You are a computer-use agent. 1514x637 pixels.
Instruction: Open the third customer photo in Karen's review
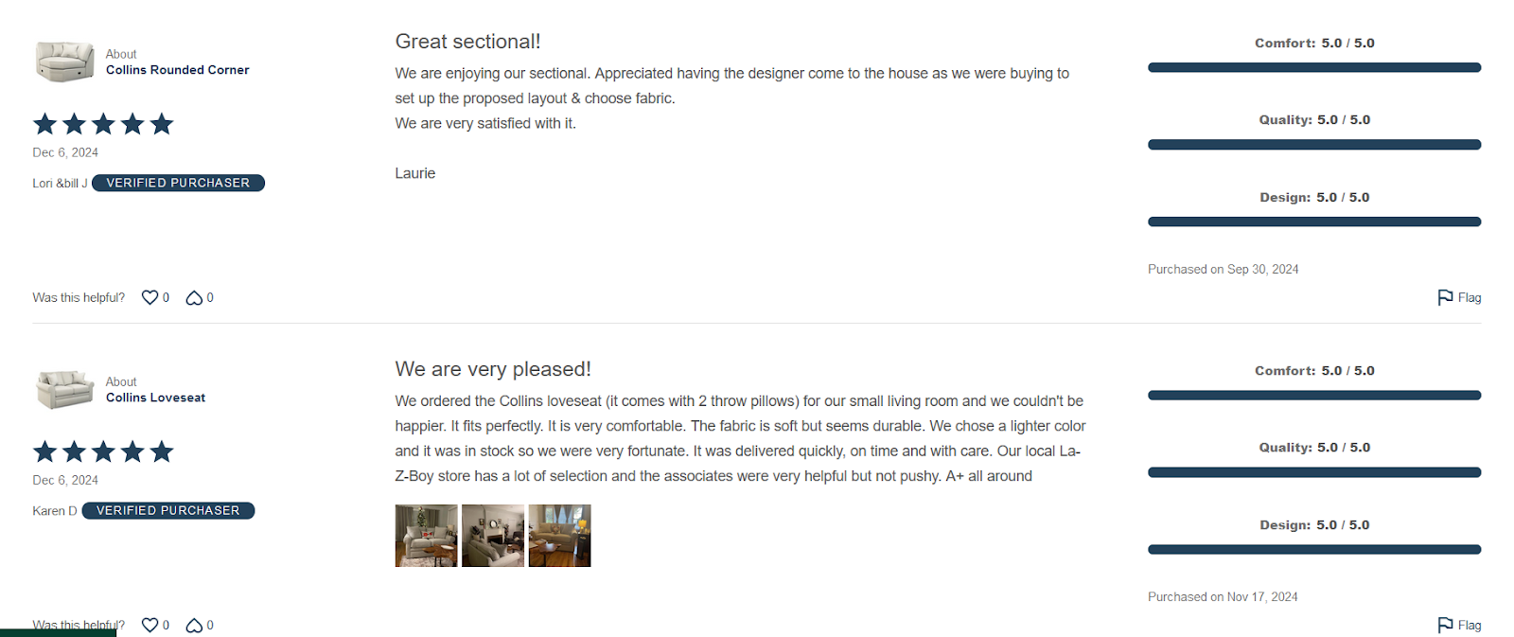(559, 536)
